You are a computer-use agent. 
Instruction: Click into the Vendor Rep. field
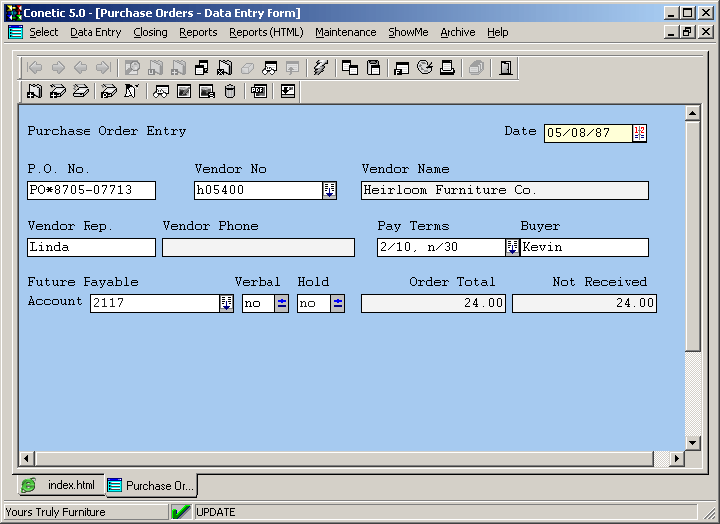(90, 248)
